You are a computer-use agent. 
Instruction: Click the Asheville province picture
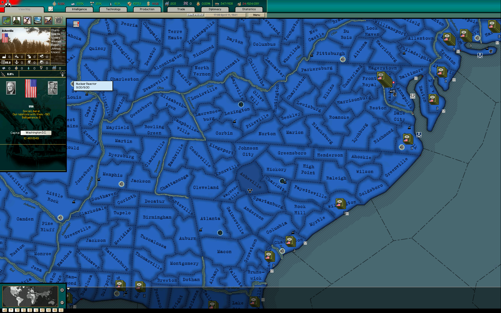[x=25, y=40]
